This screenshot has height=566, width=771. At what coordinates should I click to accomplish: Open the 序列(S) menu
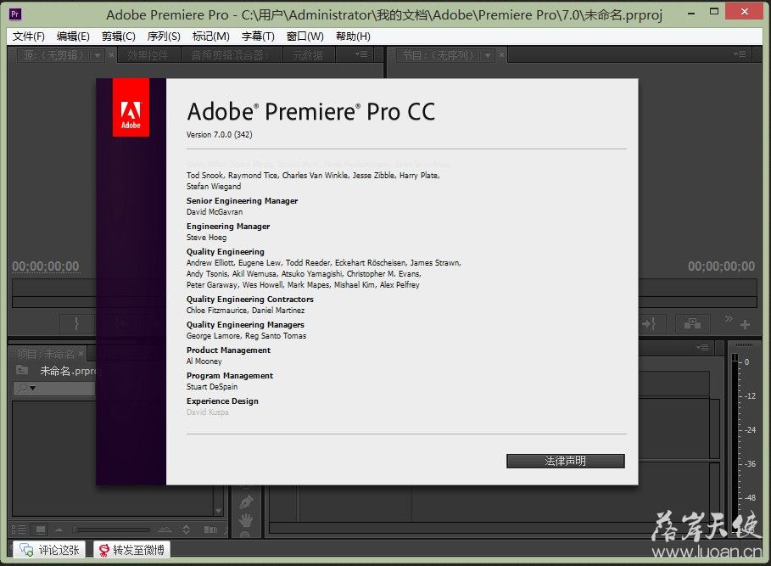163,36
